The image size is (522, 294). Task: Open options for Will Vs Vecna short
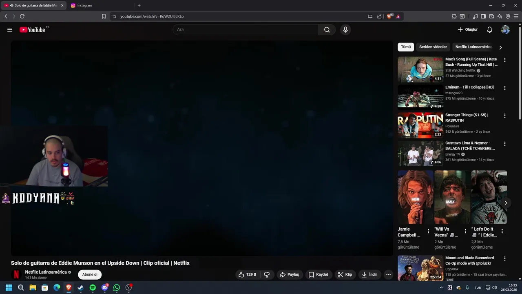coord(465,231)
